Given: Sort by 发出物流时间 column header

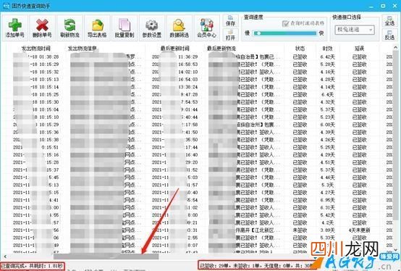Looking at the screenshot, I should [35, 49].
